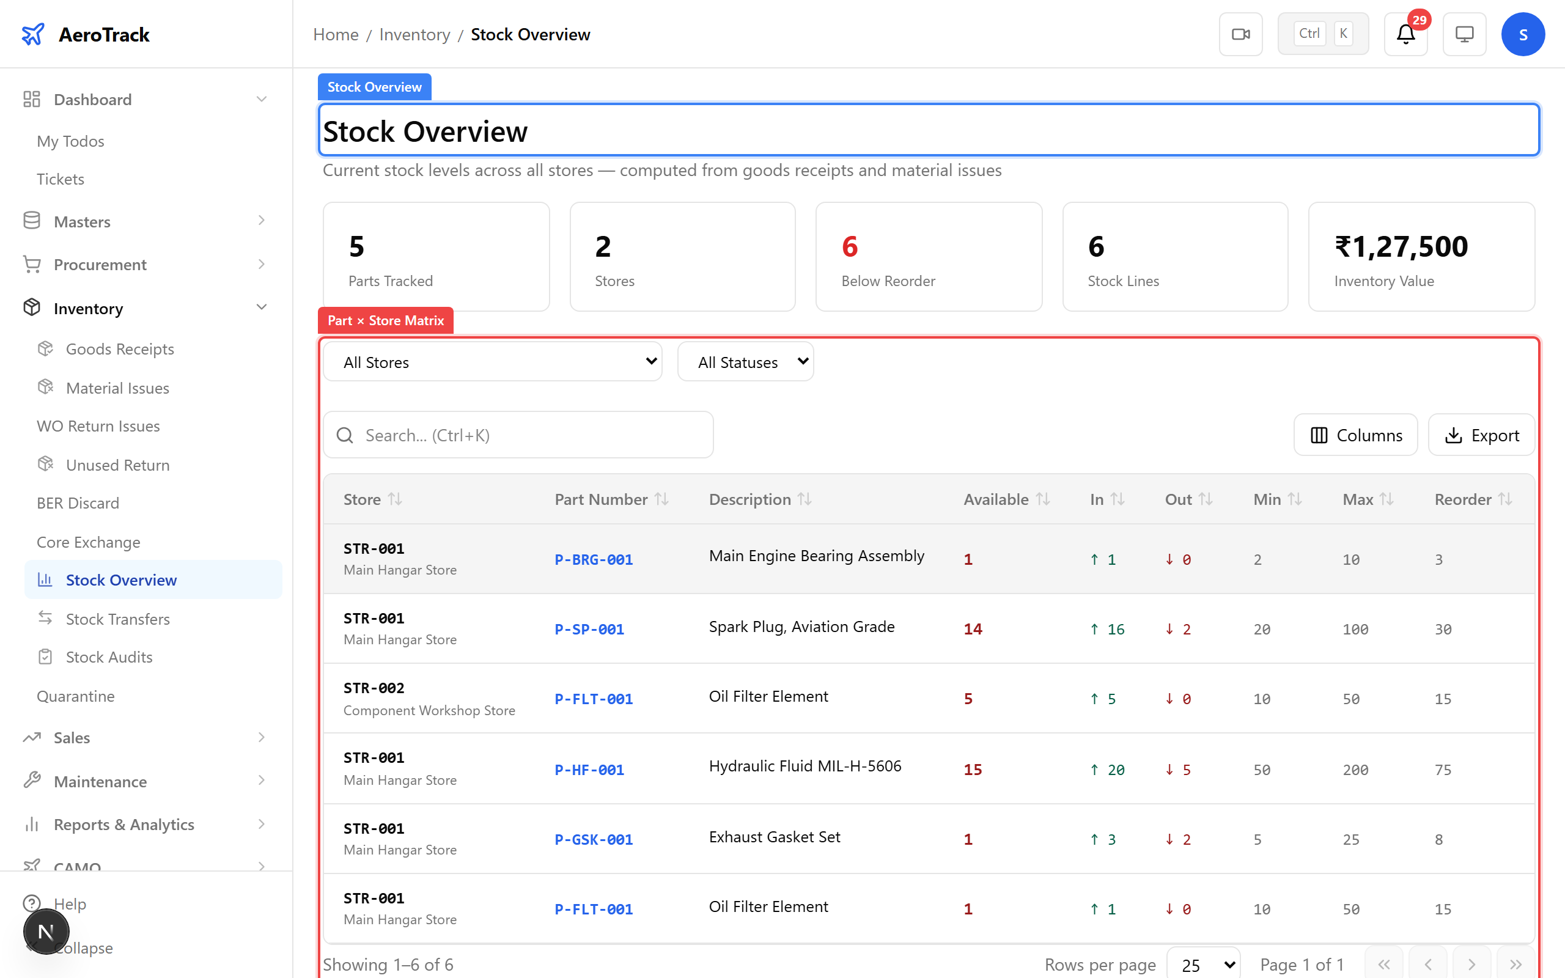The height and width of the screenshot is (978, 1565).
Task: Click the AeroTrack airplane logo
Action: point(33,34)
